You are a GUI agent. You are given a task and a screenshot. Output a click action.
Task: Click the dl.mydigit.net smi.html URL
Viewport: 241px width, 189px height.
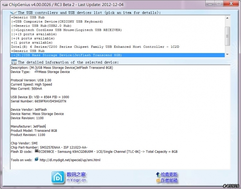click(70, 160)
